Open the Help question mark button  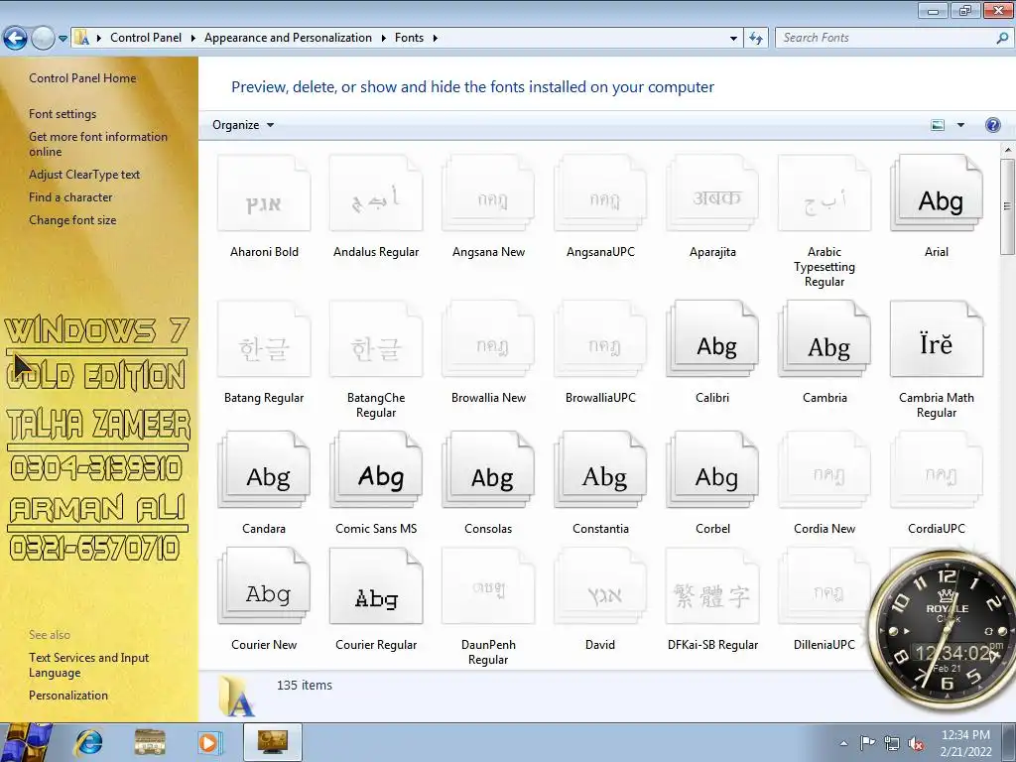point(992,125)
